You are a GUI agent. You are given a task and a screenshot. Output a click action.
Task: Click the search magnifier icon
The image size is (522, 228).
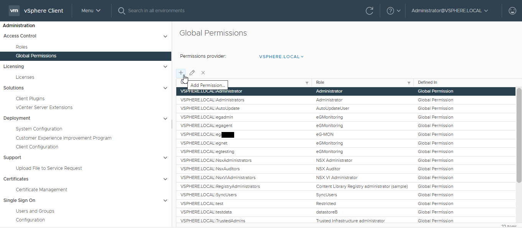point(121,11)
